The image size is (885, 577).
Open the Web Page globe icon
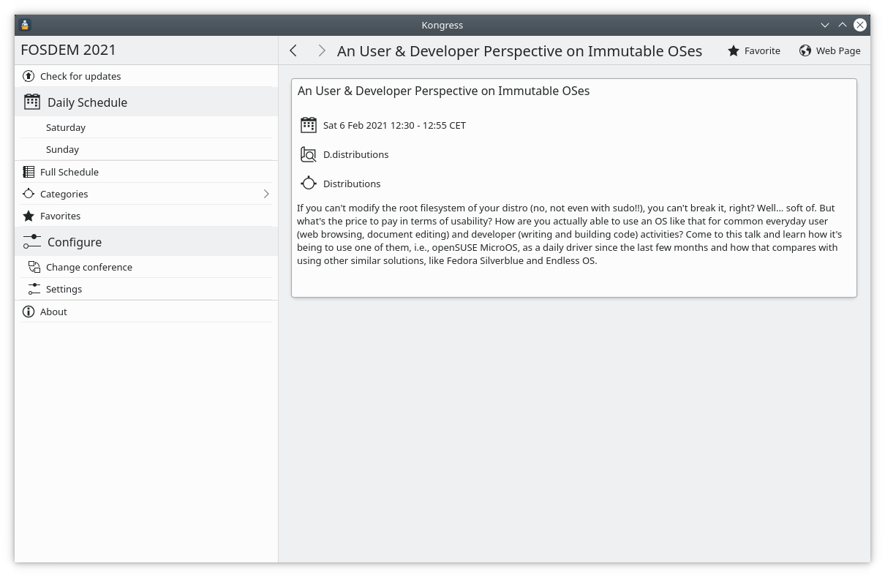pos(805,50)
